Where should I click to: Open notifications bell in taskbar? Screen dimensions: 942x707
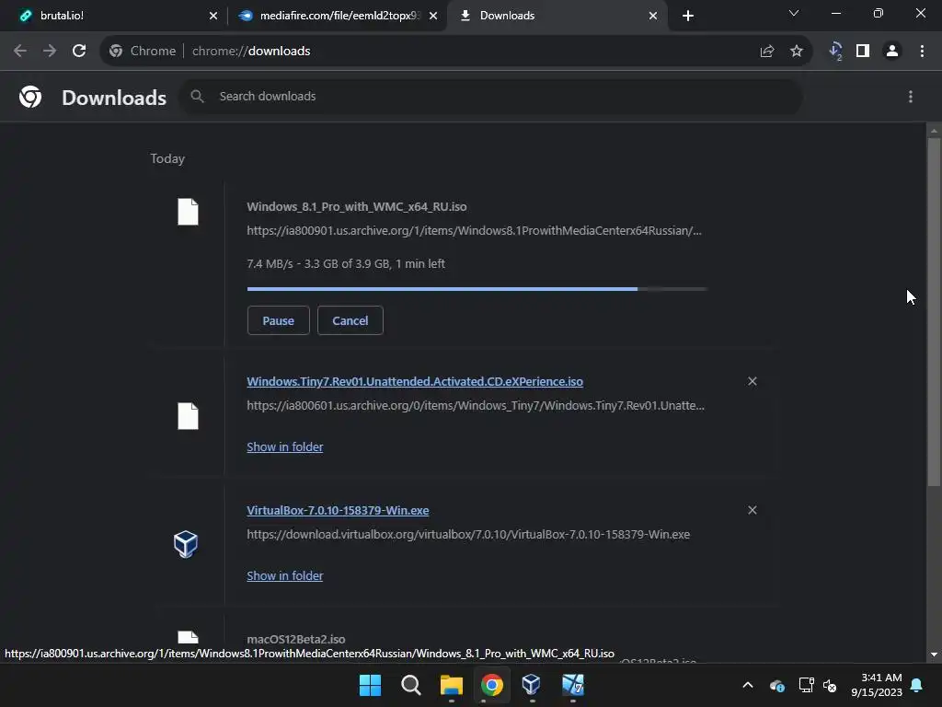tap(917, 685)
